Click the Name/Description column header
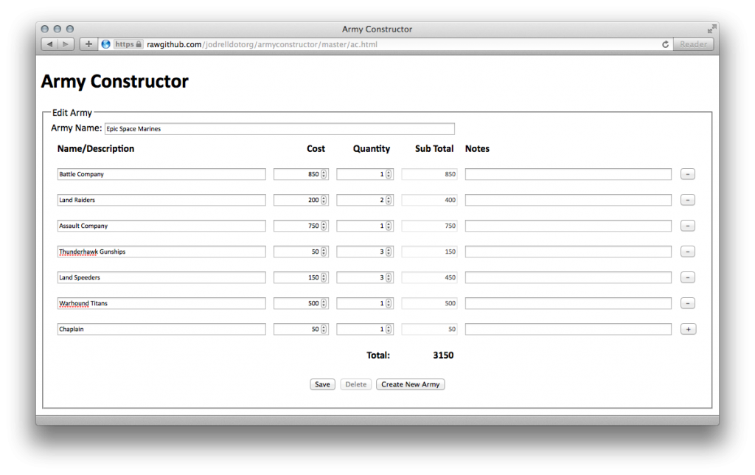 (x=96, y=149)
